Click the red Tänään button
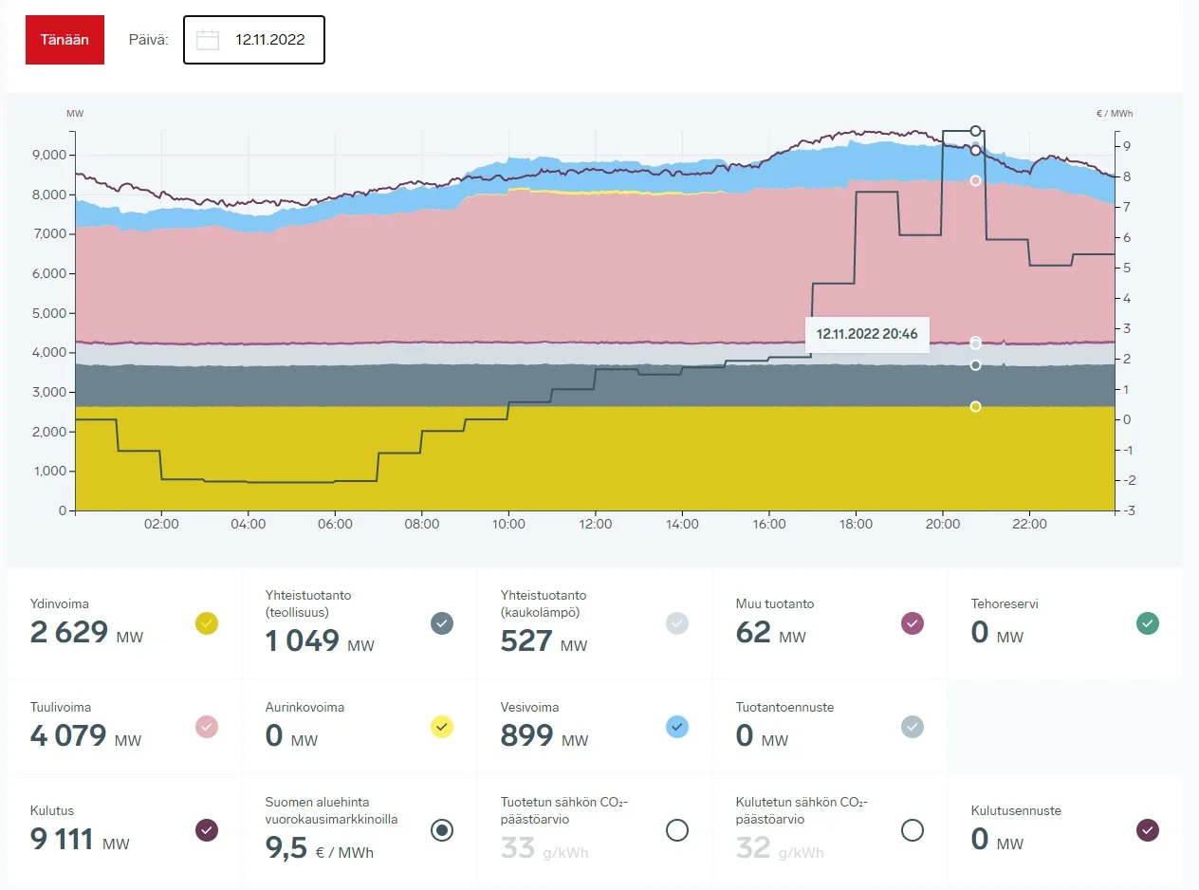 tap(65, 40)
